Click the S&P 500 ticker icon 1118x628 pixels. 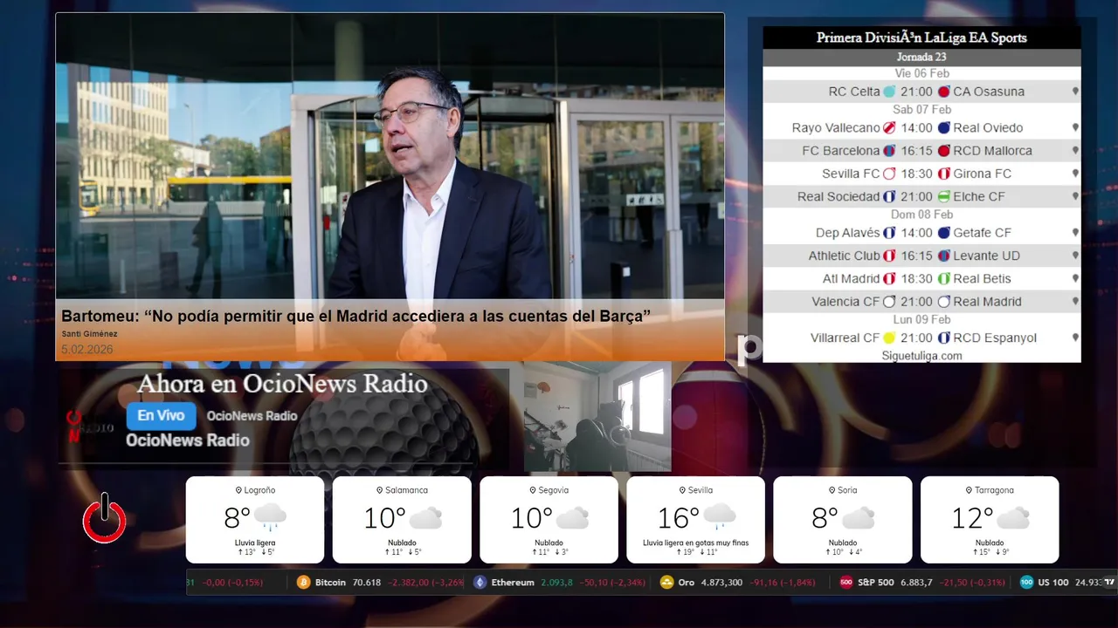pos(845,582)
